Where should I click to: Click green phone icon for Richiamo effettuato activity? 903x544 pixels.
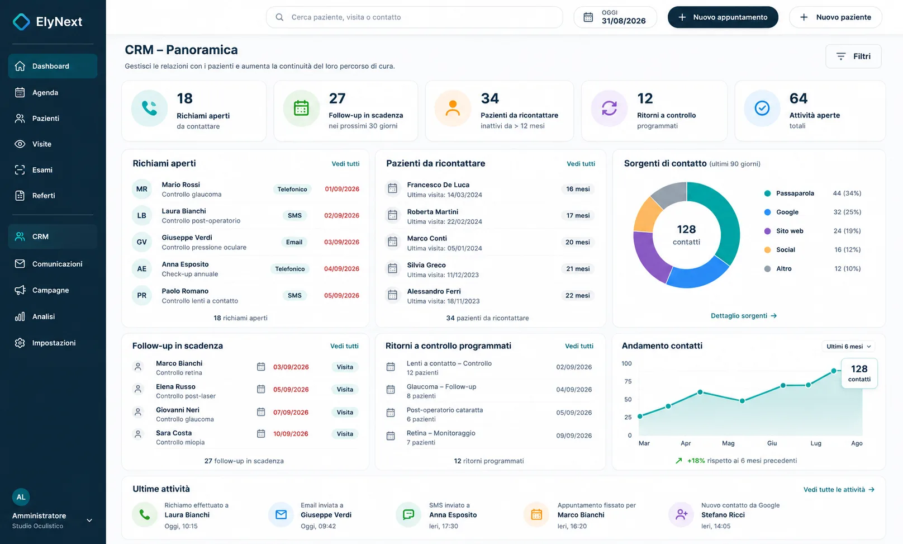tap(145, 514)
